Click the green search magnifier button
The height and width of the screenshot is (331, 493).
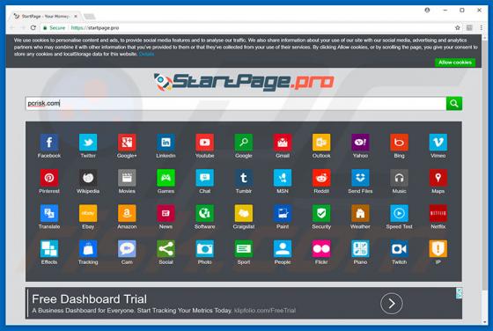[x=454, y=103]
